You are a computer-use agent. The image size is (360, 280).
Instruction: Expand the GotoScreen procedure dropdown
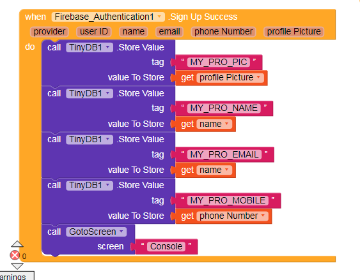point(96,232)
